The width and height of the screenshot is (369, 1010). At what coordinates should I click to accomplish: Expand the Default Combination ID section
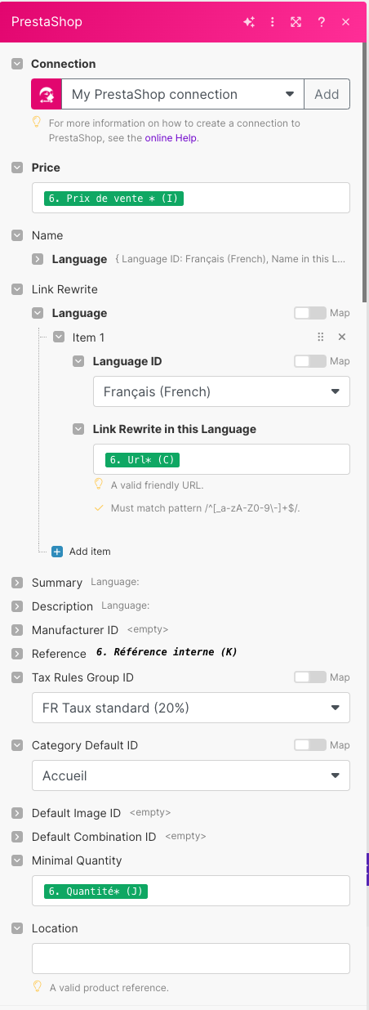tap(17, 837)
